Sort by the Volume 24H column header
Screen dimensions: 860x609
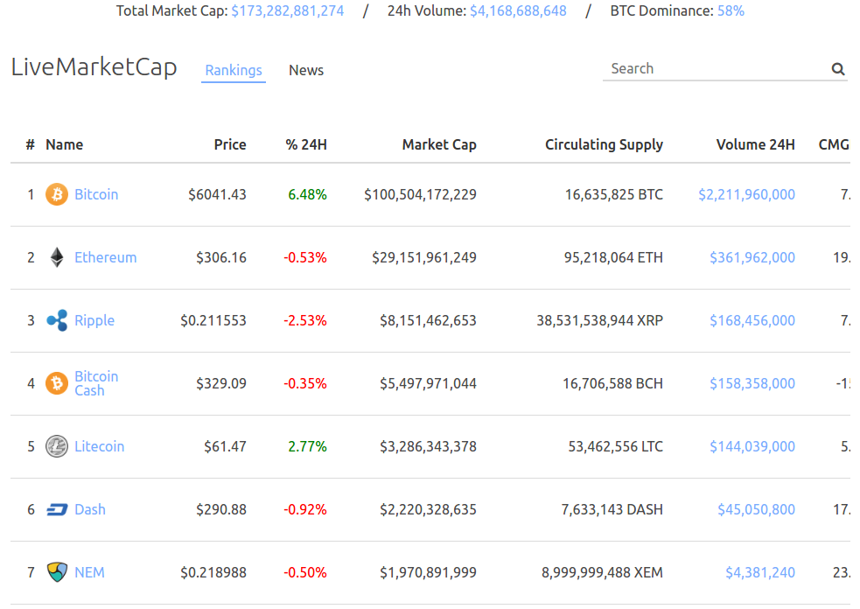[x=755, y=145]
